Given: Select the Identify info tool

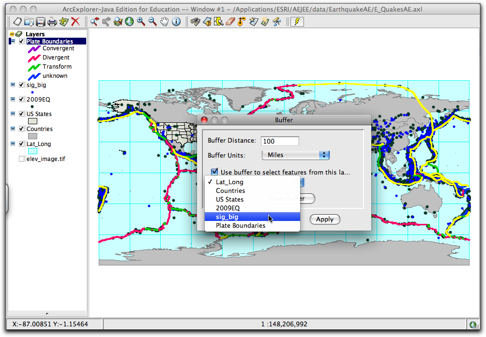Looking at the screenshot, I should click(176, 22).
